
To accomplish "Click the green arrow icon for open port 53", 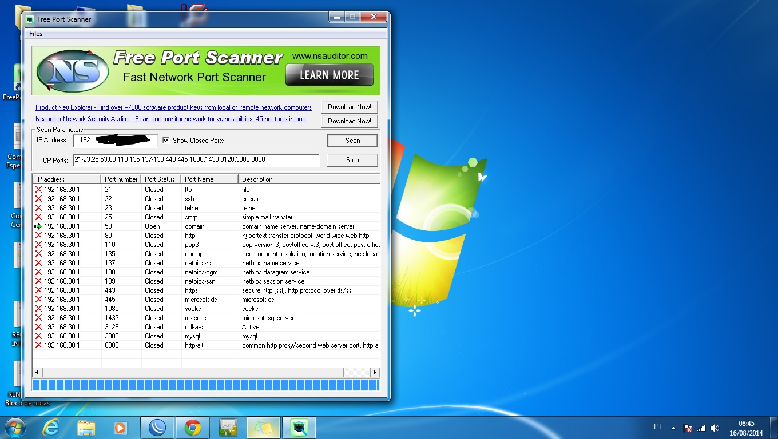I will [x=38, y=226].
